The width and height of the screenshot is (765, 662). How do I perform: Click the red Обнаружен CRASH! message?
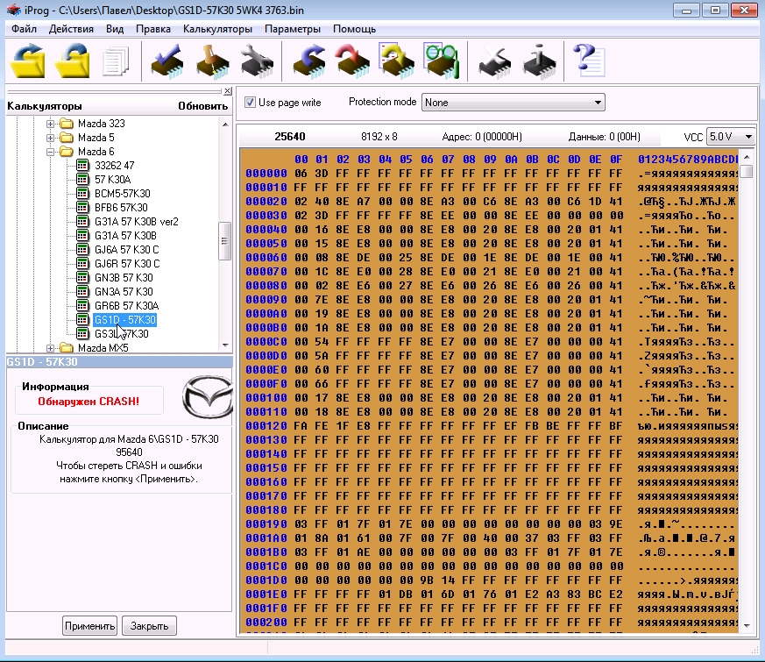pos(89,402)
